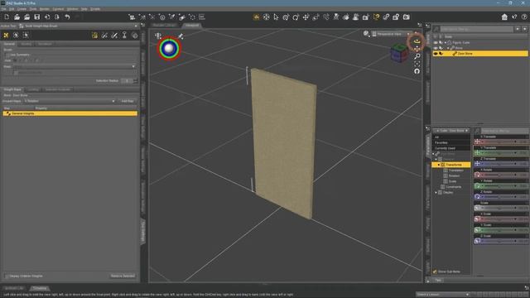Click the viewport orbit camera icon
The image size is (530, 298).
417,41
